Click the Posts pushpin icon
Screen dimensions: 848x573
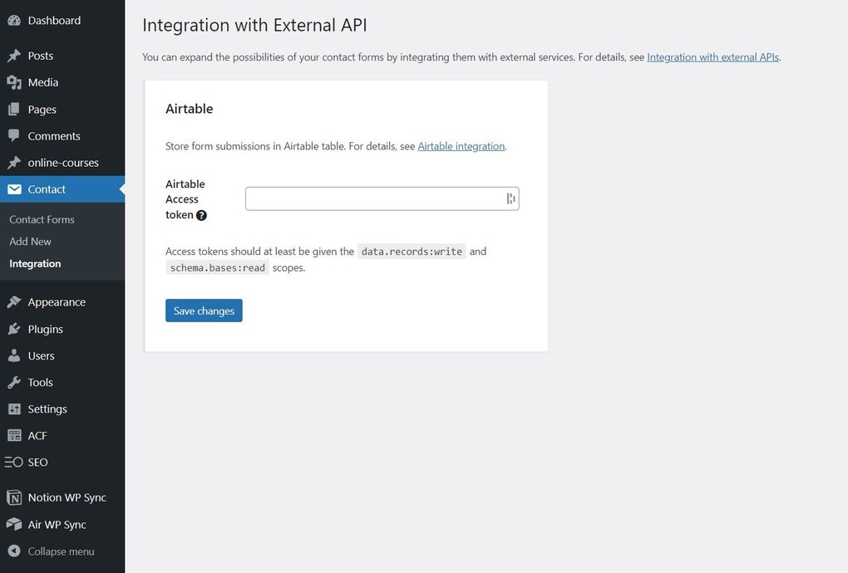(x=12, y=55)
